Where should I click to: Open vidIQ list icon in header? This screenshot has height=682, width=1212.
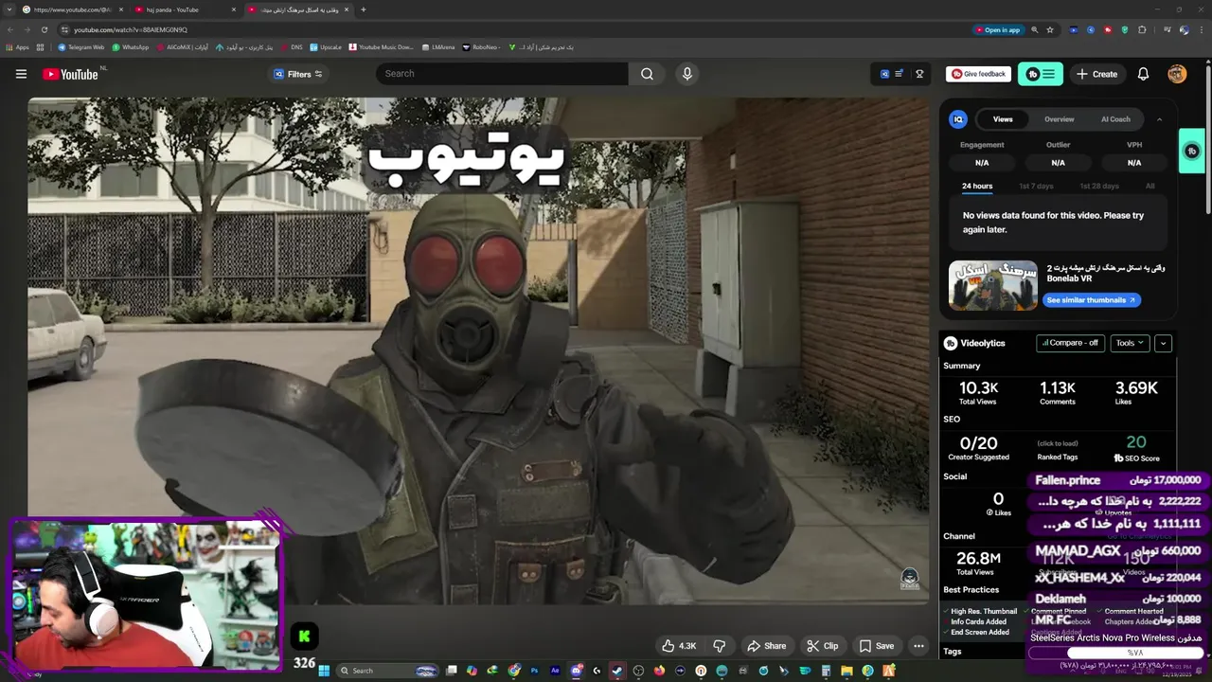point(899,74)
